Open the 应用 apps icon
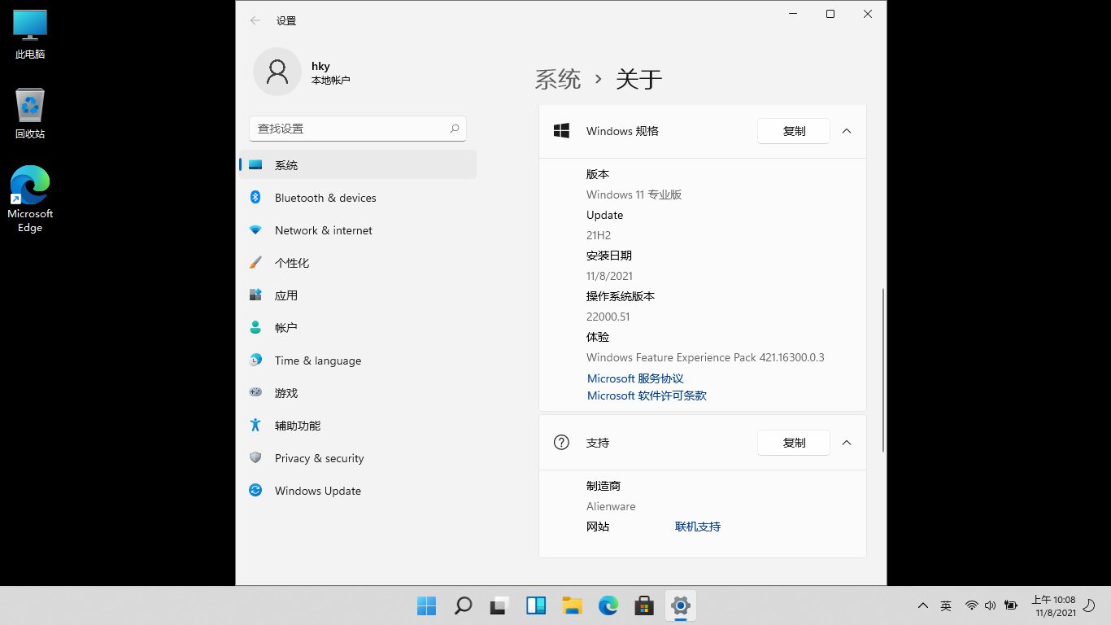 [255, 295]
